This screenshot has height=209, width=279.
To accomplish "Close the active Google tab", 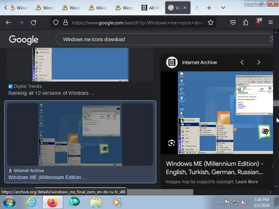I will 185,8.
